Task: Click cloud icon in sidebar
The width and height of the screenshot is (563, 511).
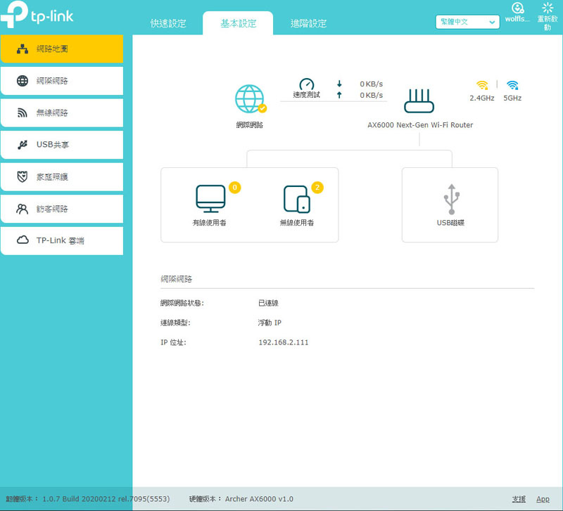Action: coord(23,240)
